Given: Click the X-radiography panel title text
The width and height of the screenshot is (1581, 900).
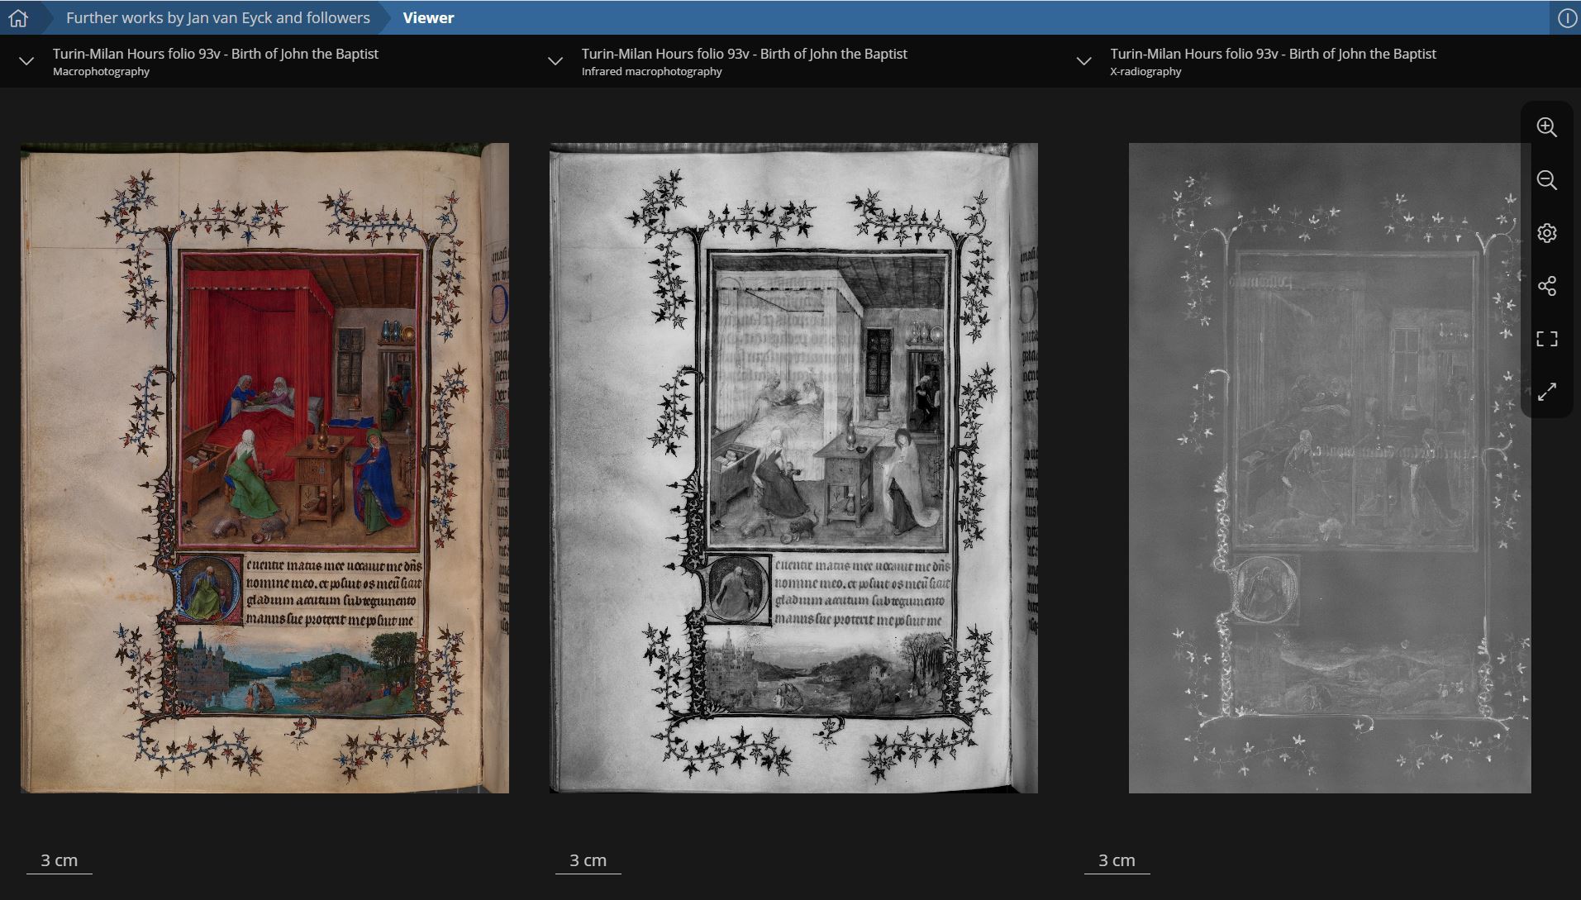Looking at the screenshot, I should [x=1273, y=54].
